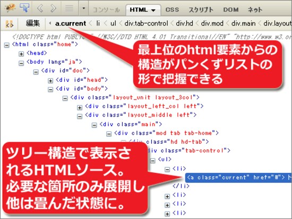Open the small dropdown arrow beside lines icon
Viewport: 292px width, 219px height.
(83, 8)
